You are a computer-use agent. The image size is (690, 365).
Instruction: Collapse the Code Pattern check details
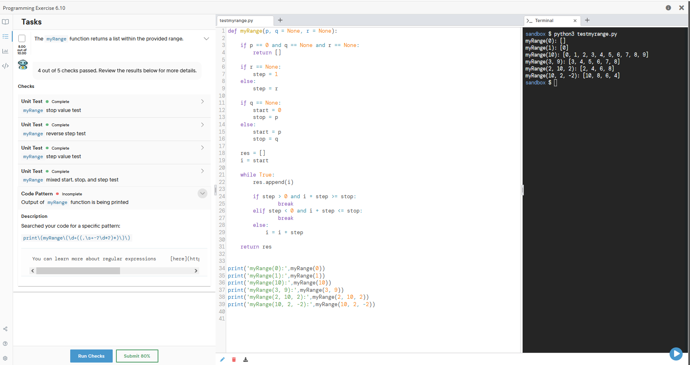(203, 193)
